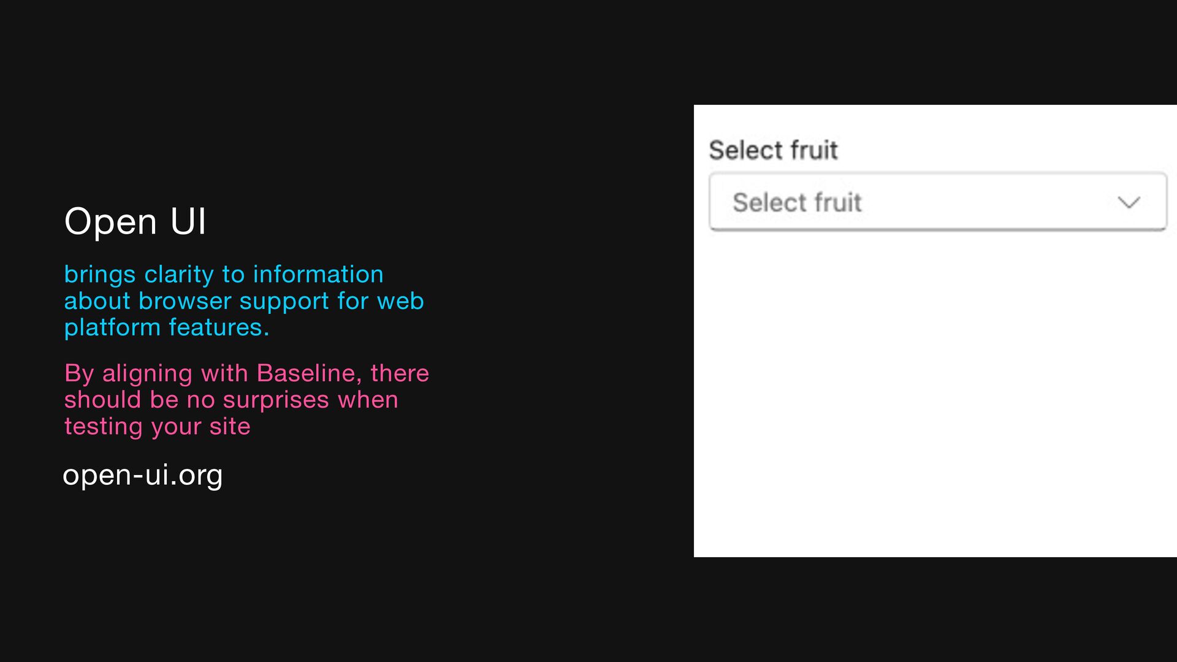Click the line 'brings clarity to information'
This screenshot has height=662, width=1177.
(x=224, y=275)
